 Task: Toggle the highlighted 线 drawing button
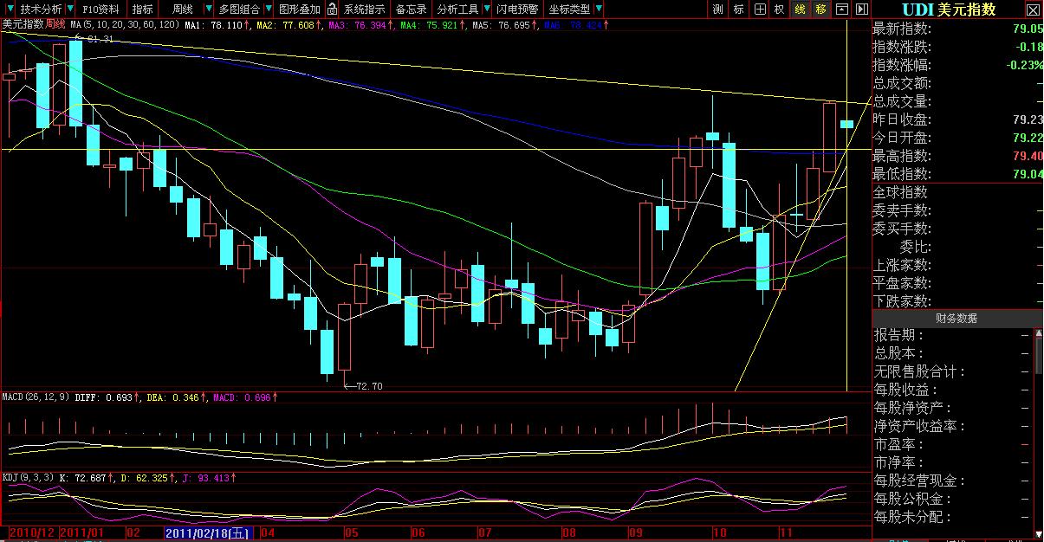800,10
